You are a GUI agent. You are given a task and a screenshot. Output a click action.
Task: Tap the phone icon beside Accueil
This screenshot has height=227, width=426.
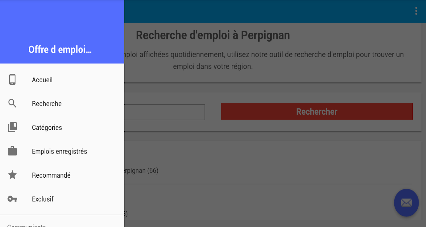(x=12, y=80)
